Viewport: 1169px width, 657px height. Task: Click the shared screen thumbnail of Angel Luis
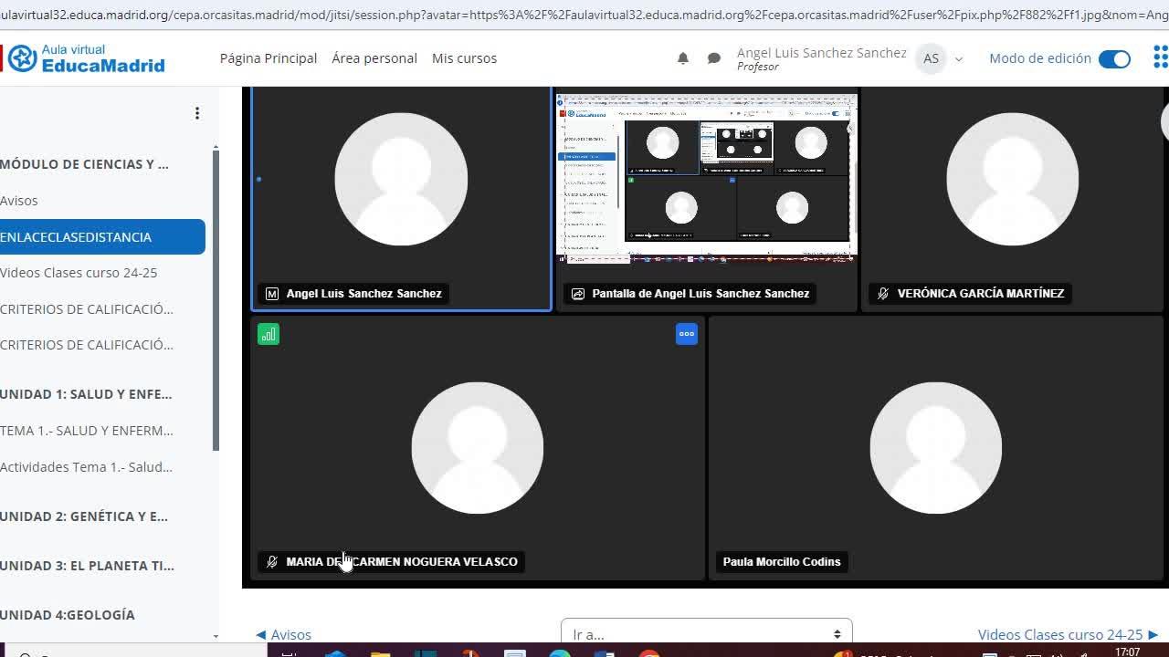pos(707,179)
